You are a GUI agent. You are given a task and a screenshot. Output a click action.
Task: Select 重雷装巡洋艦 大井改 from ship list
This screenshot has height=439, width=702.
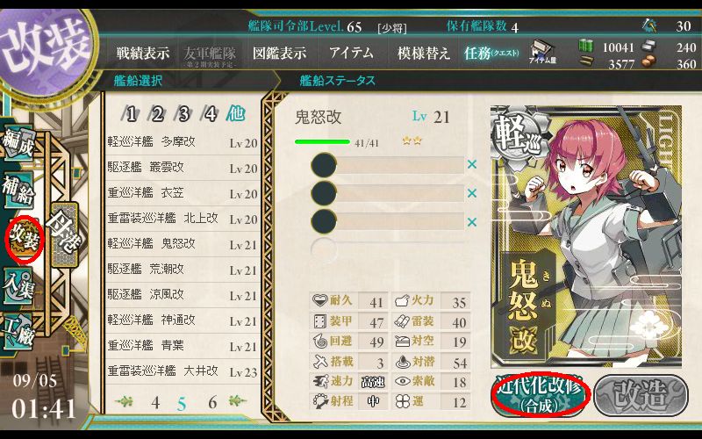point(183,371)
